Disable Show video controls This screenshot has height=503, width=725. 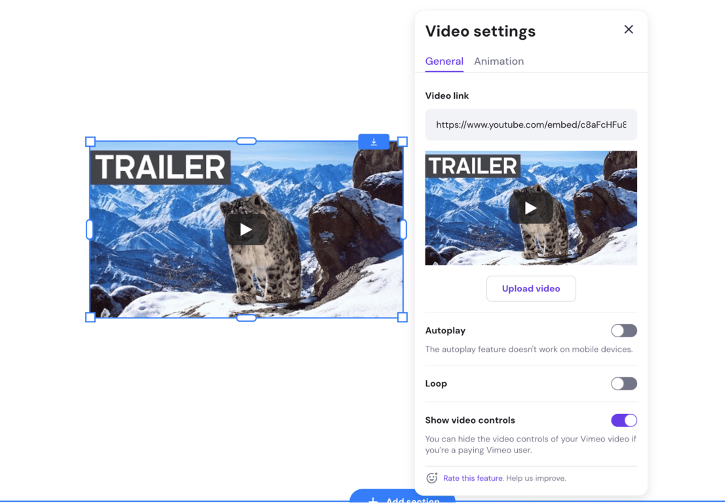click(623, 420)
